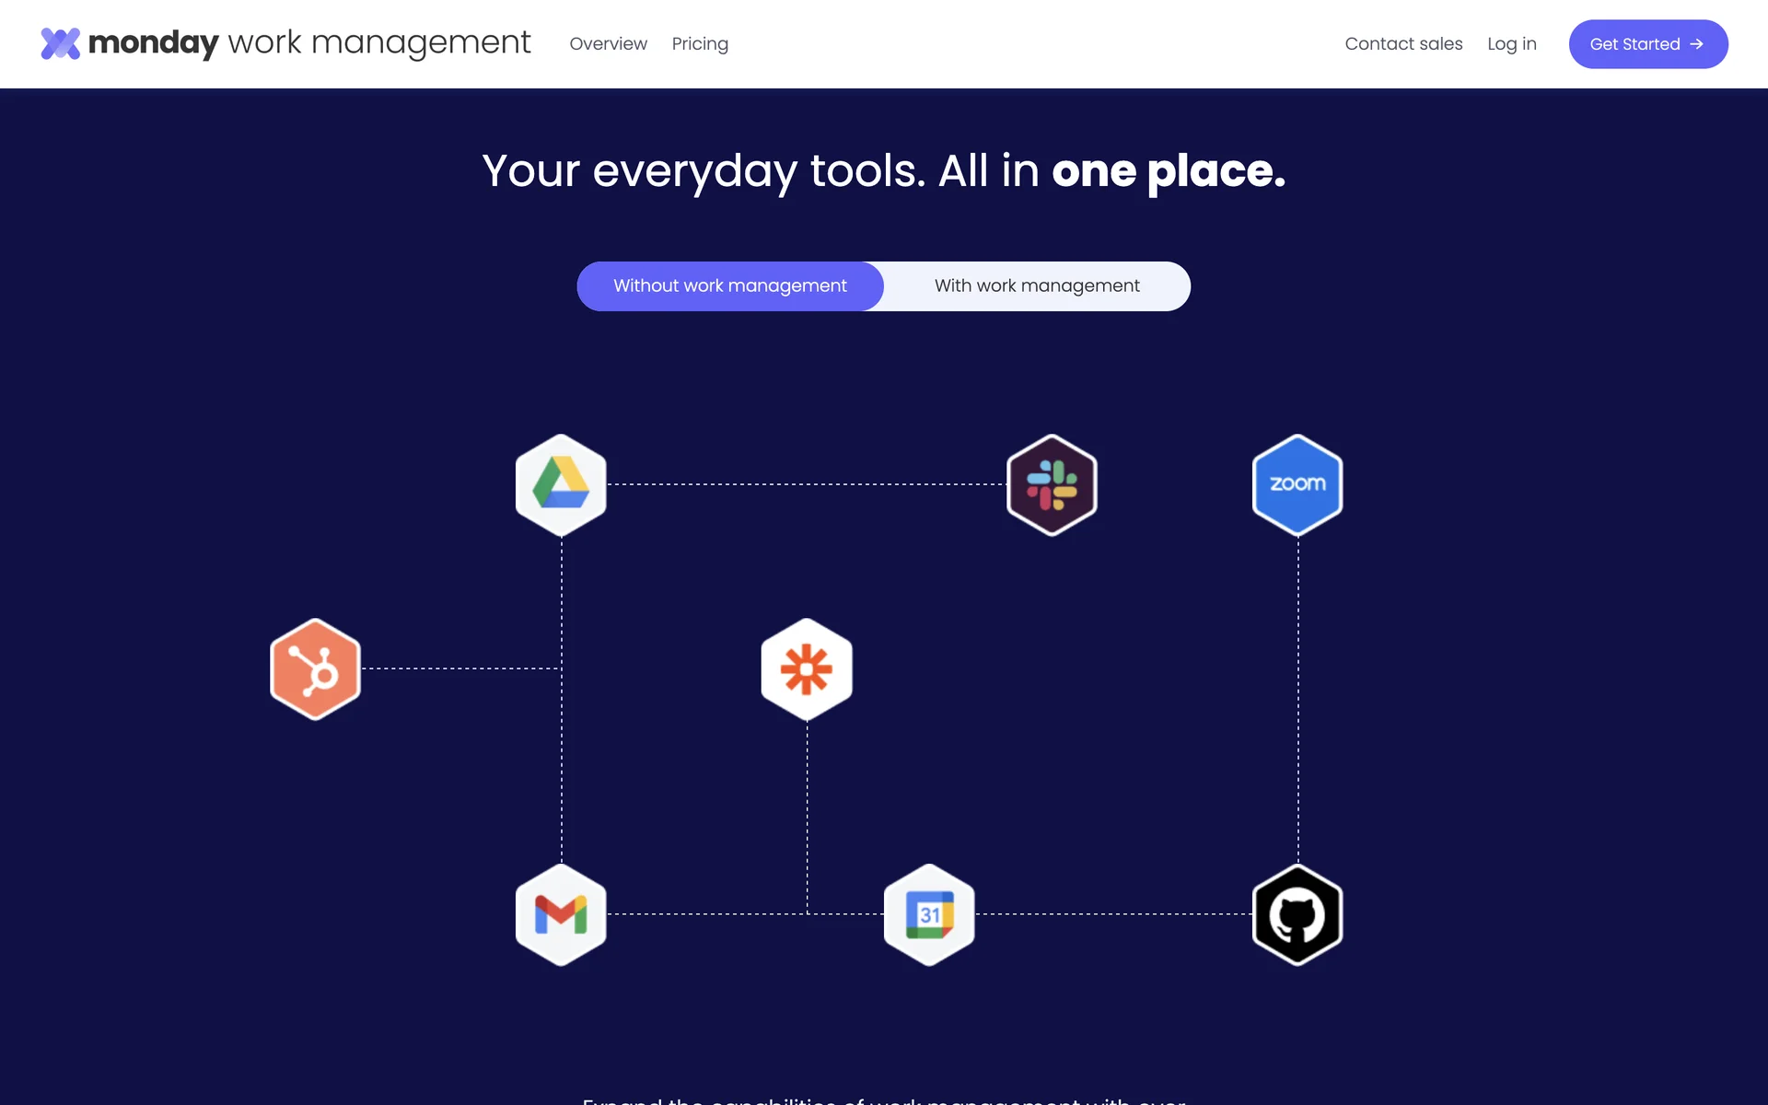The width and height of the screenshot is (1768, 1105).
Task: Click the HubSpot hexagon icon
Action: coord(315,669)
